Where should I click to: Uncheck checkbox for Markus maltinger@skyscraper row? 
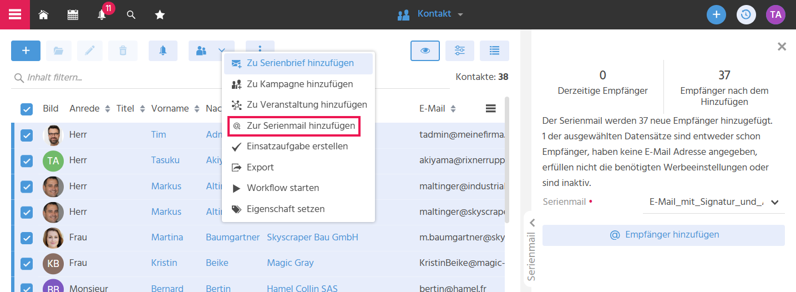(x=27, y=212)
